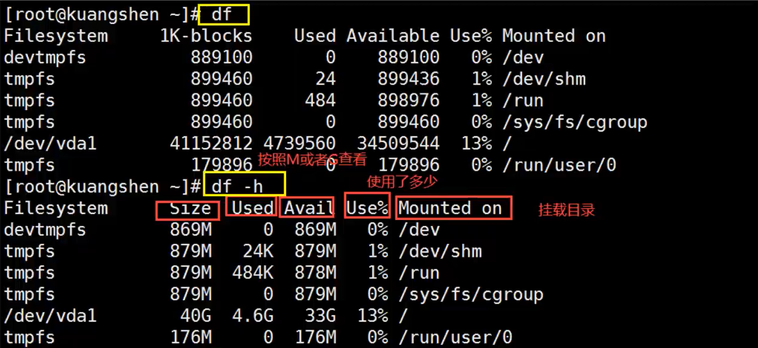The height and width of the screenshot is (348, 758).
Task: Click the Filesystem header left of Size
Action: tap(56, 209)
